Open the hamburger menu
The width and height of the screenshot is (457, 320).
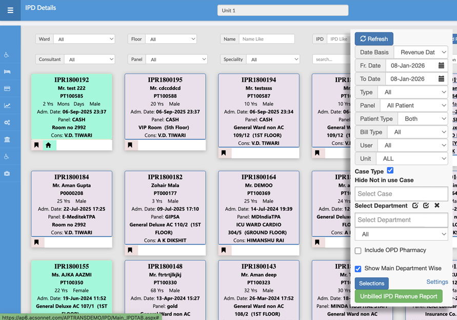click(x=10, y=10)
